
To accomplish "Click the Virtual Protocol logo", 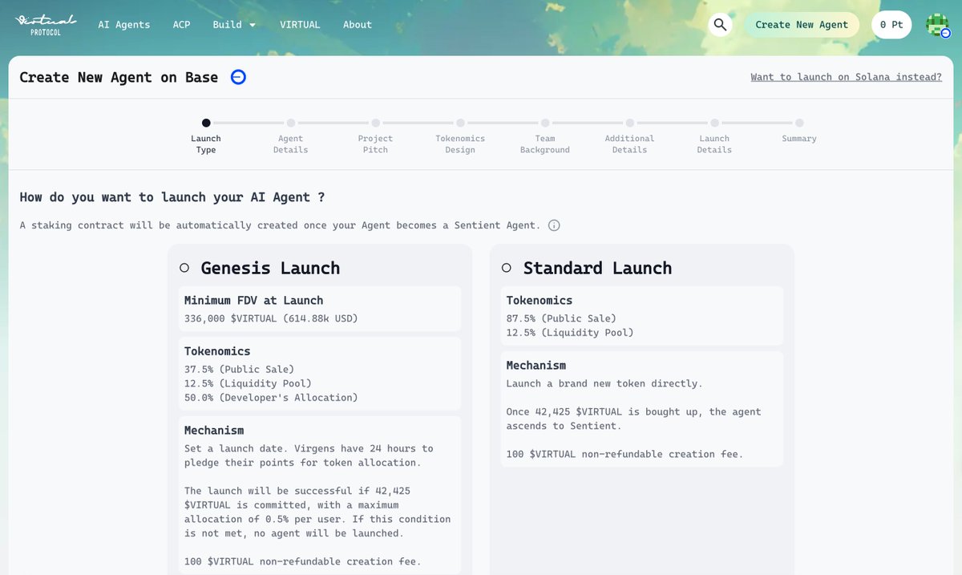I will click(46, 25).
